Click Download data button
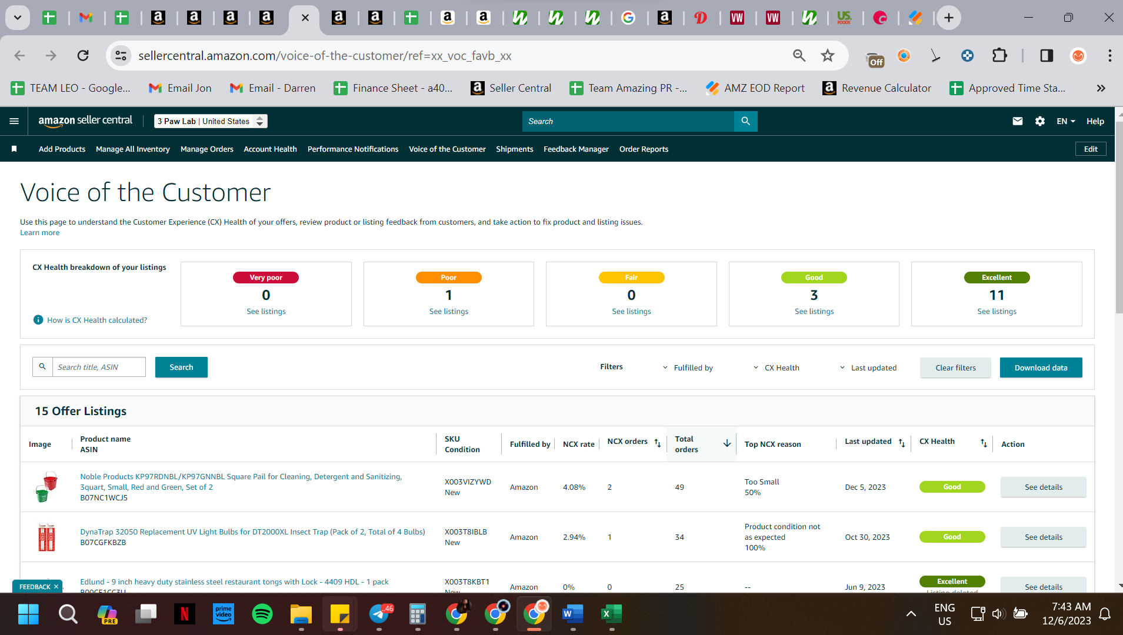The width and height of the screenshot is (1123, 635). (x=1041, y=367)
